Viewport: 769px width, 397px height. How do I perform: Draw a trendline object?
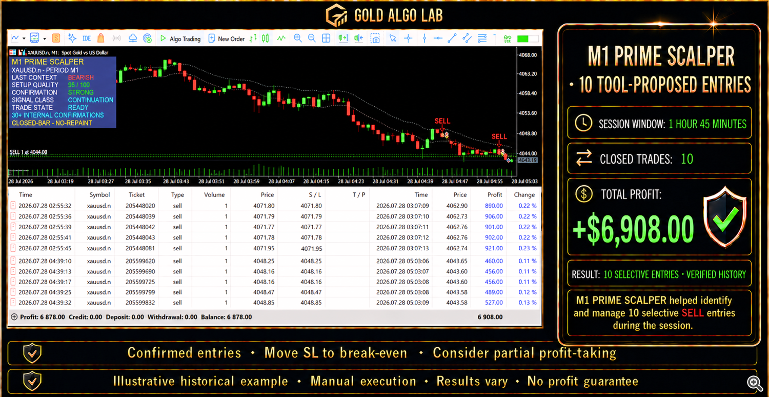pyautogui.click(x=452, y=38)
